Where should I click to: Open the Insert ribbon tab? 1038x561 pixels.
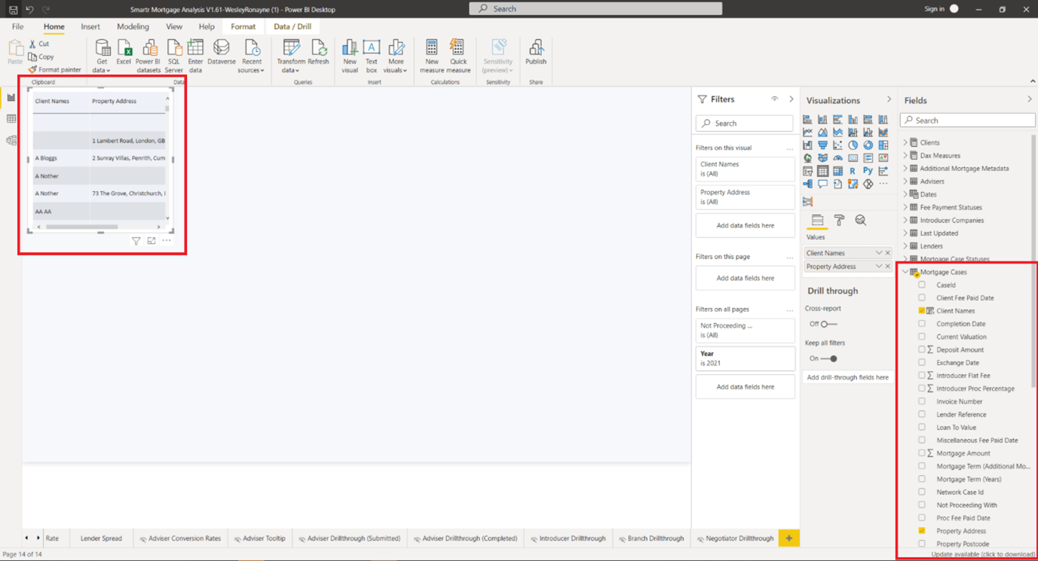90,26
